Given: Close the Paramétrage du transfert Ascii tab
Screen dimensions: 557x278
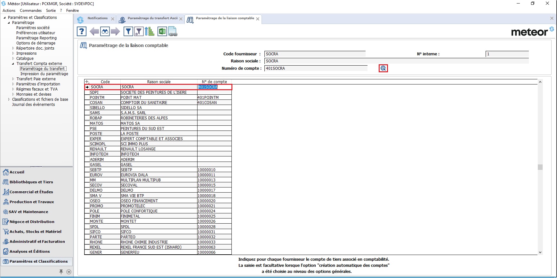Looking at the screenshot, I should (x=181, y=19).
